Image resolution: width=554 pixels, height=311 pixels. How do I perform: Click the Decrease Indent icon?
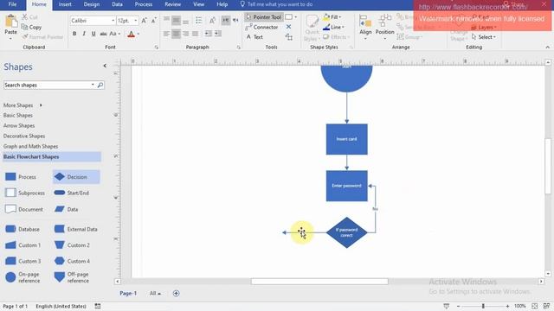pyautogui.click(x=208, y=34)
